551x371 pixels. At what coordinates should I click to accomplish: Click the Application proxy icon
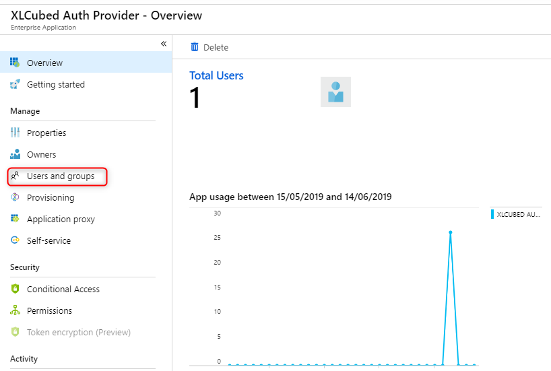pyautogui.click(x=15, y=219)
